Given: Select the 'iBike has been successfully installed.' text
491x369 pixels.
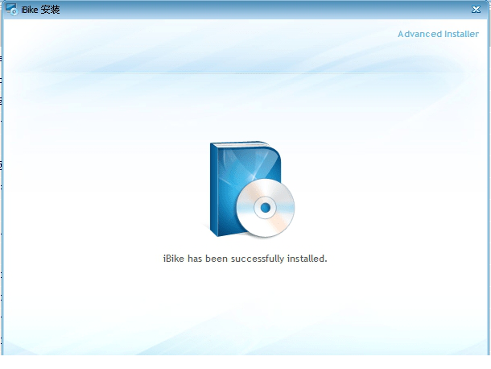Looking at the screenshot, I should click(245, 259).
